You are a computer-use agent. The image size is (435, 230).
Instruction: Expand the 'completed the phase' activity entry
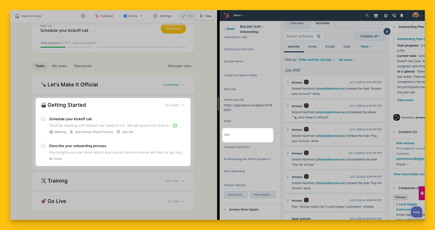pyautogui.click(x=288, y=106)
